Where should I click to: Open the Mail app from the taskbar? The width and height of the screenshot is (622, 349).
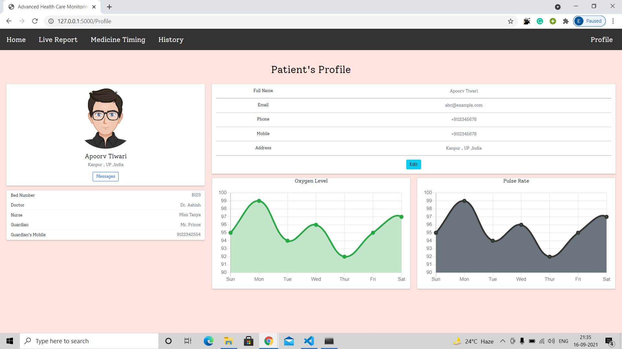289,341
